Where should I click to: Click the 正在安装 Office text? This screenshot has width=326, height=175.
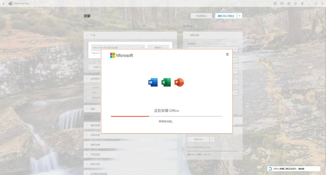coord(167,111)
